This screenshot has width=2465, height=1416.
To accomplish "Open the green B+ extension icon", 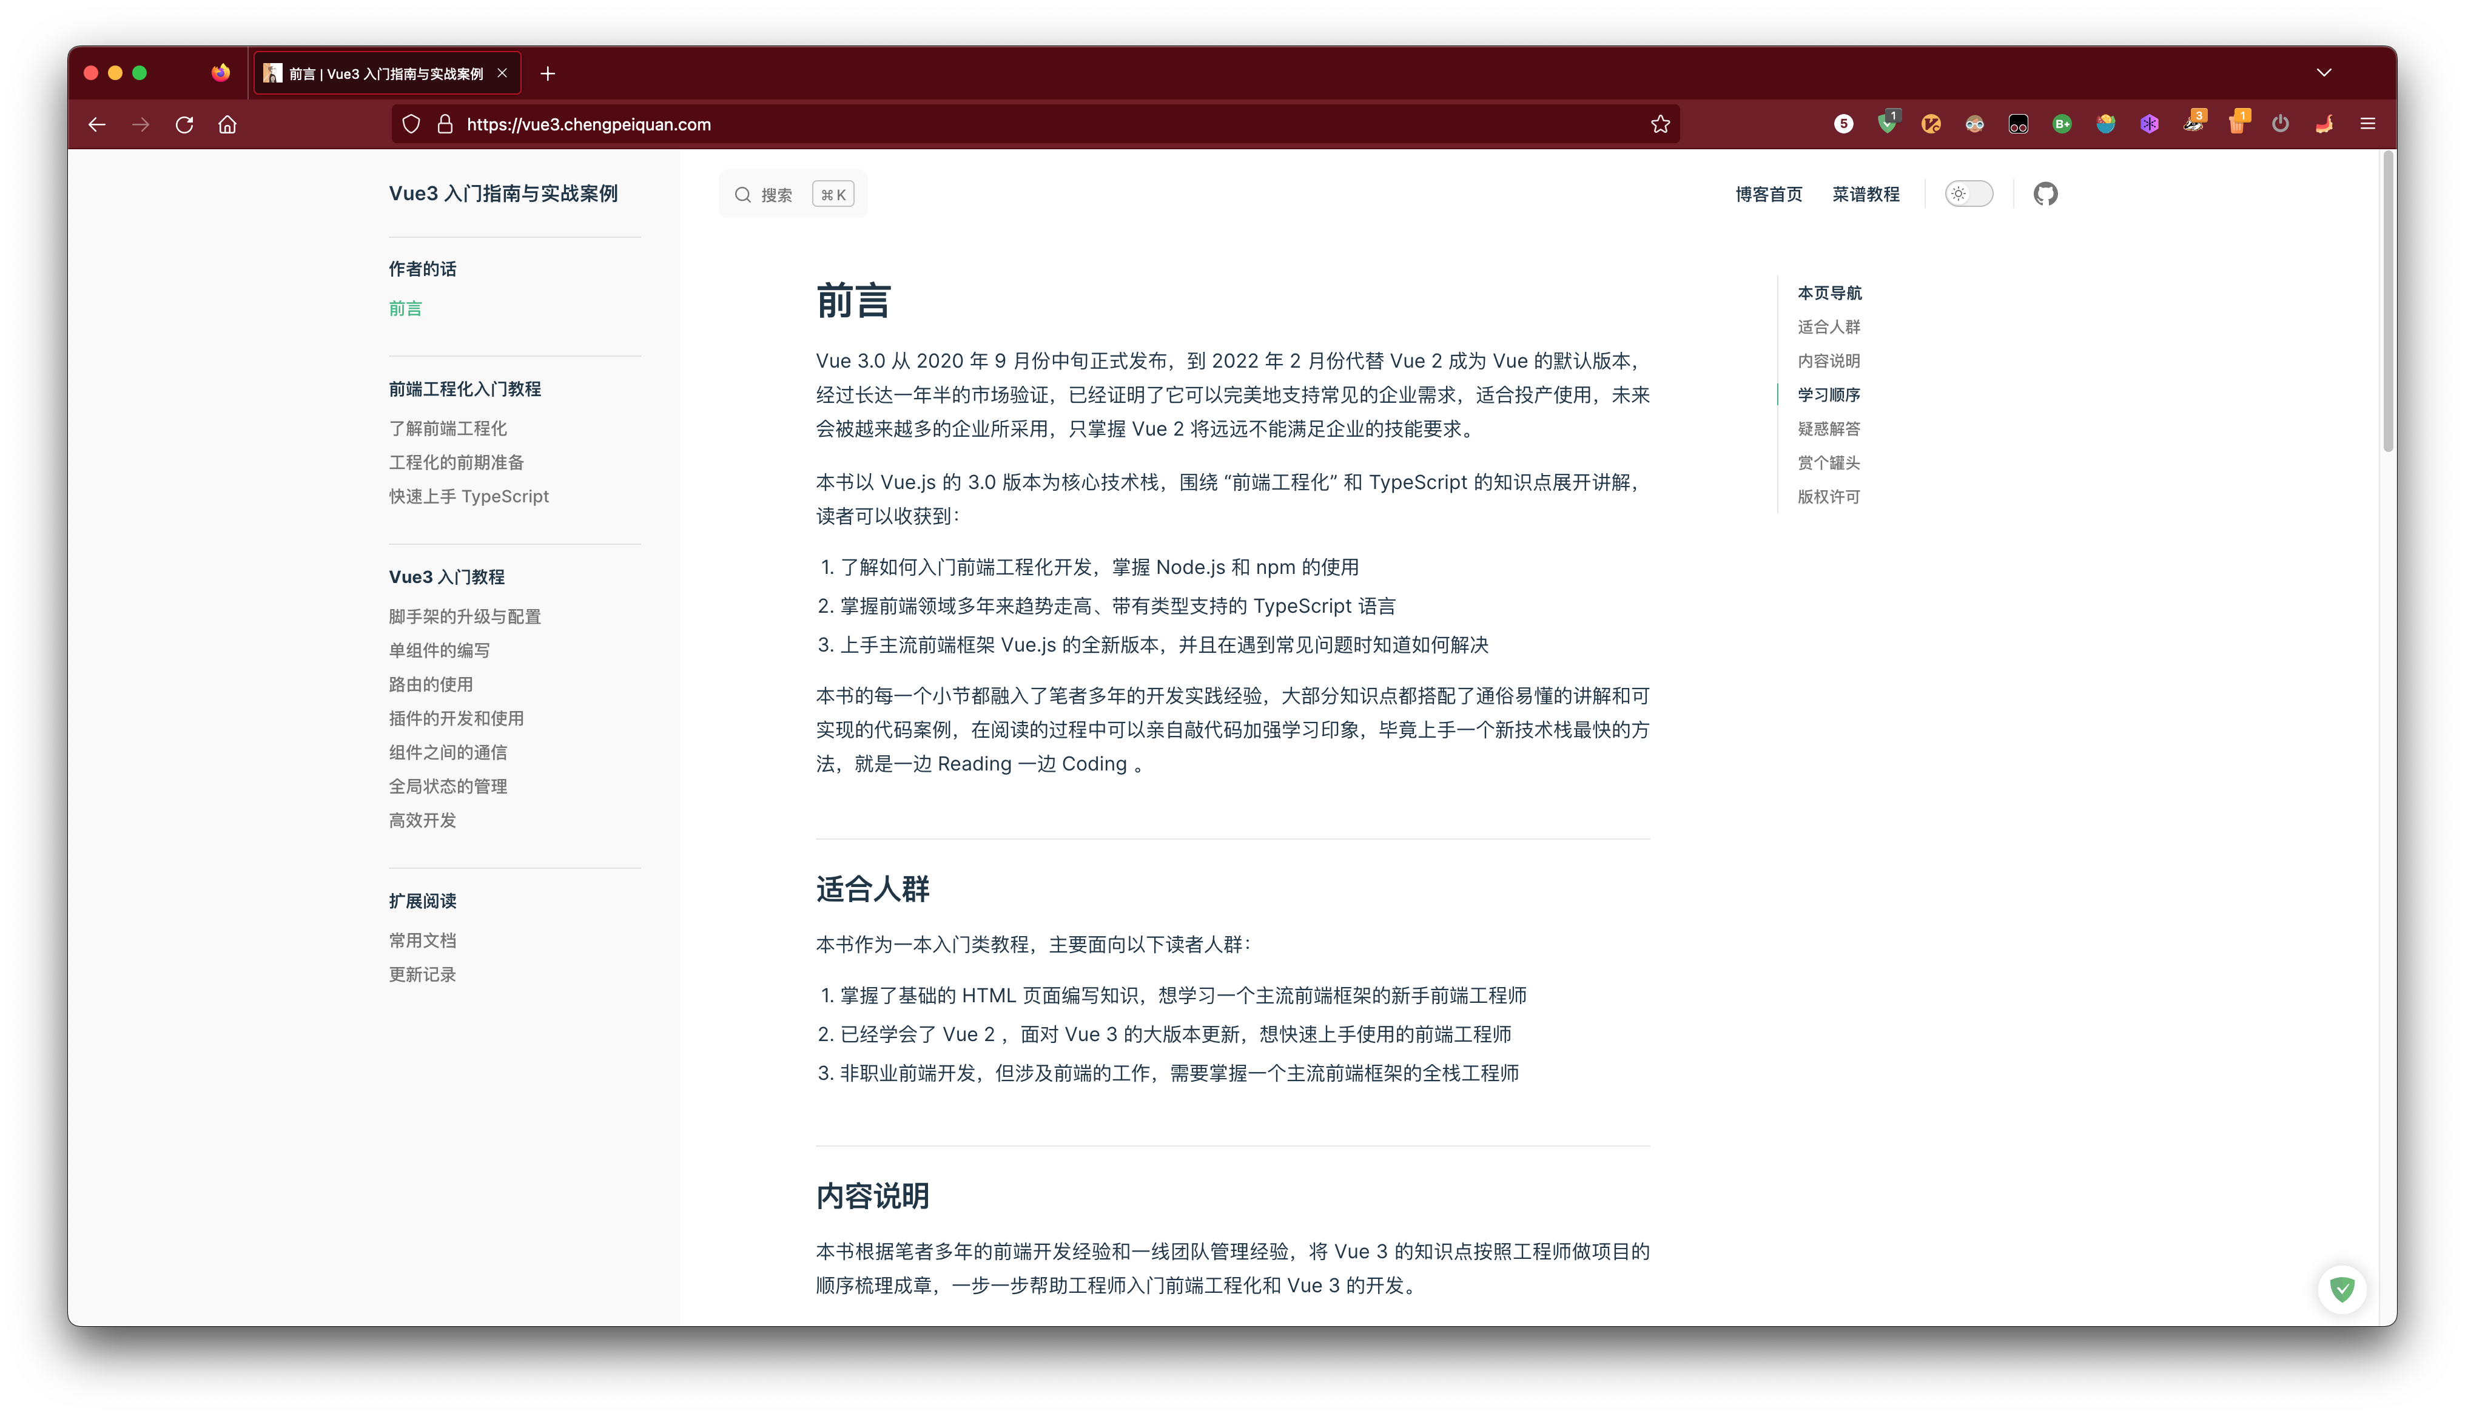I will (x=2062, y=124).
